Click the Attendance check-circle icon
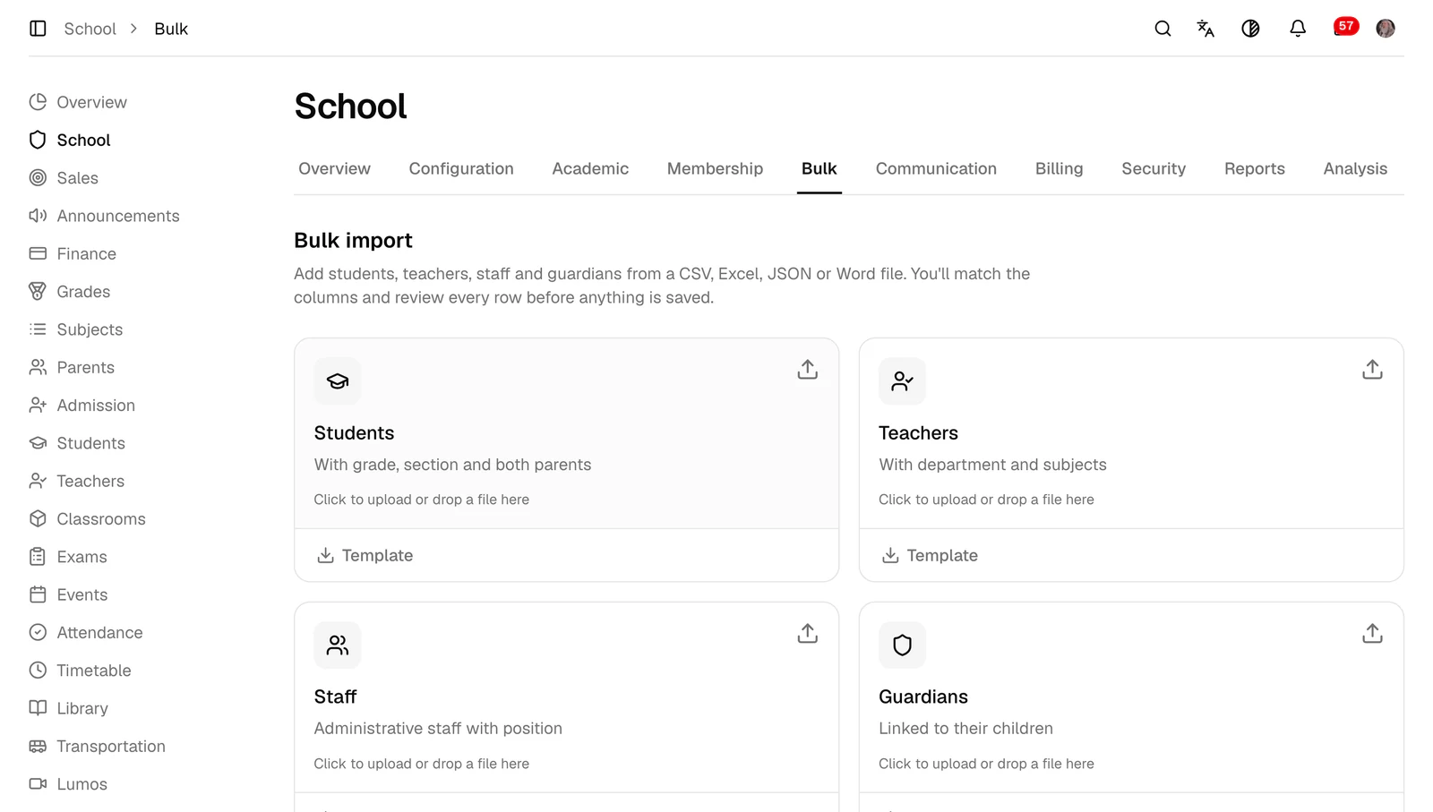This screenshot has height=812, width=1433. point(38,633)
